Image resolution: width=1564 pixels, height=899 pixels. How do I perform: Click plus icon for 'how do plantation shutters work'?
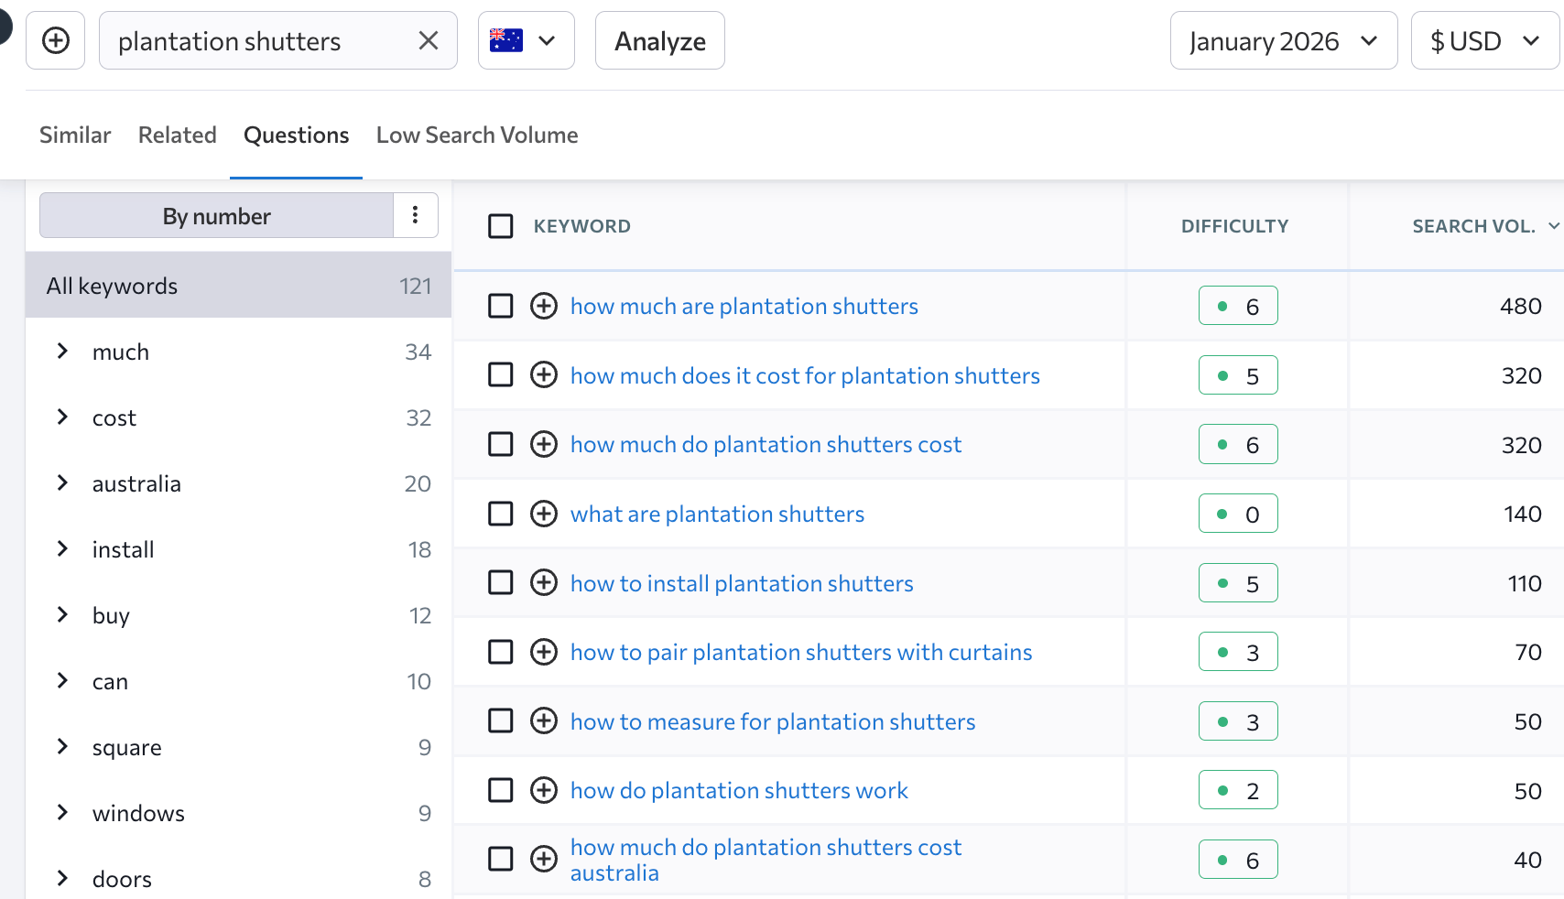[544, 790]
